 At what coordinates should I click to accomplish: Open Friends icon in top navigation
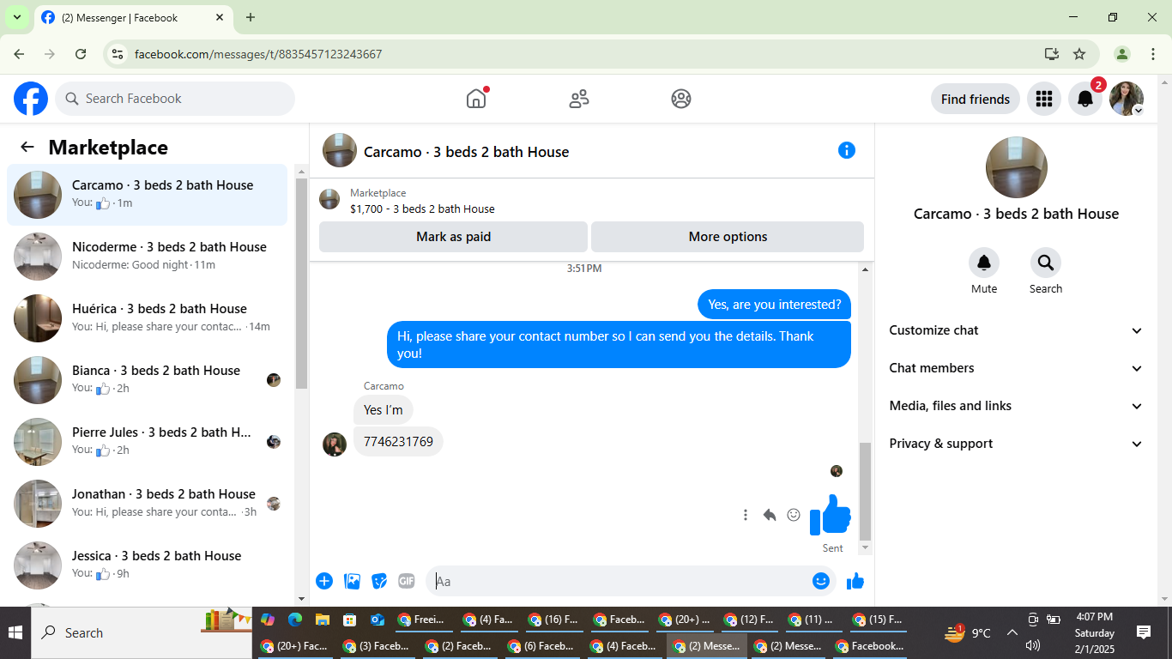tap(579, 99)
